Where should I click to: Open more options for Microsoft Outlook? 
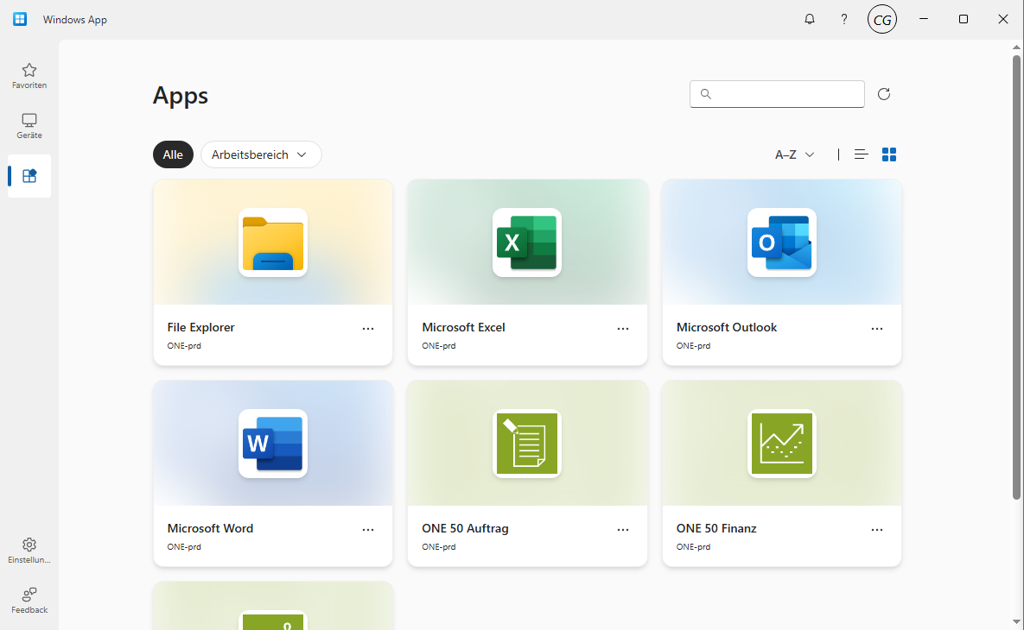point(877,329)
